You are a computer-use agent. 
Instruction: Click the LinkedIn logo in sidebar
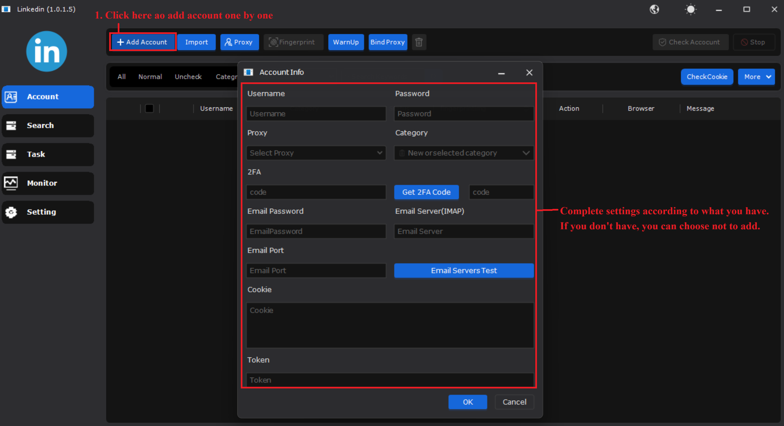(47, 51)
